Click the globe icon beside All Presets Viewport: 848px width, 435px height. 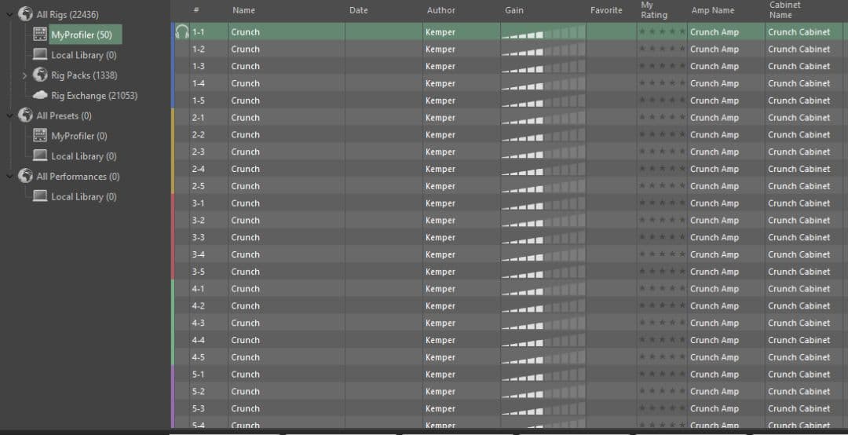tap(26, 115)
